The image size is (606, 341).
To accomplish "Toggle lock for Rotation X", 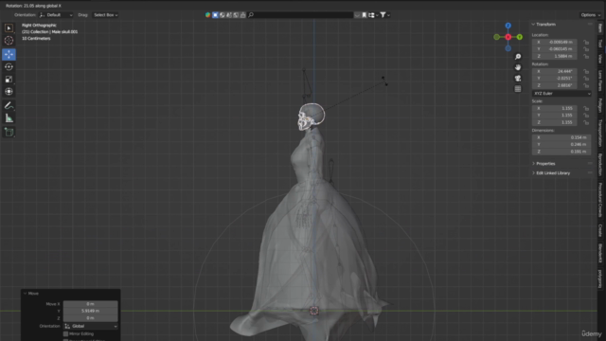I will (586, 71).
